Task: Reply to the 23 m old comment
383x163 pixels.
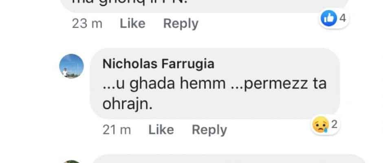Action: click(x=181, y=24)
